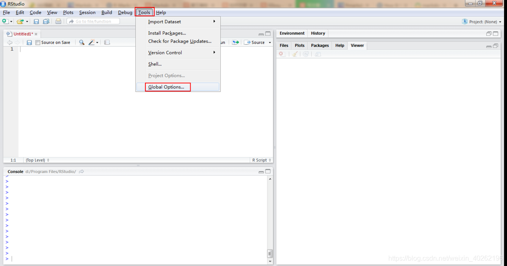
Task: Select the Viewer tab
Action: tap(357, 46)
